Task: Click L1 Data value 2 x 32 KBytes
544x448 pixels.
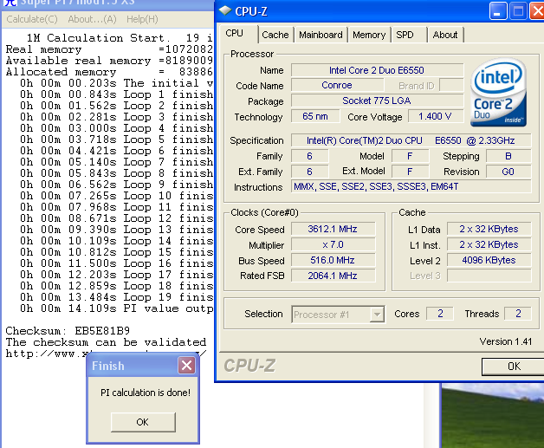Action: 489,229
